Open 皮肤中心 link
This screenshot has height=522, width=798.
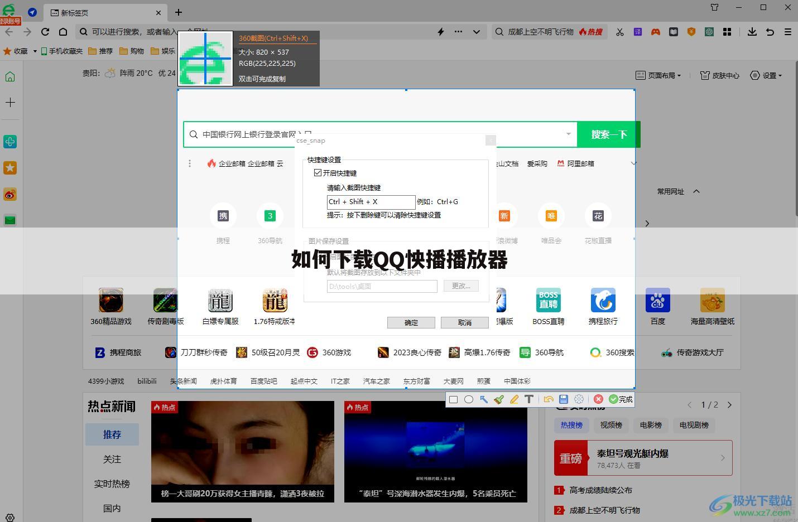[x=720, y=75]
